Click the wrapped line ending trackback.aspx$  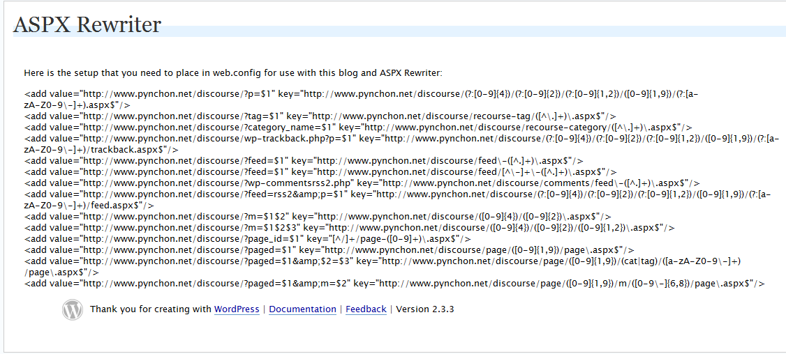[x=101, y=150]
